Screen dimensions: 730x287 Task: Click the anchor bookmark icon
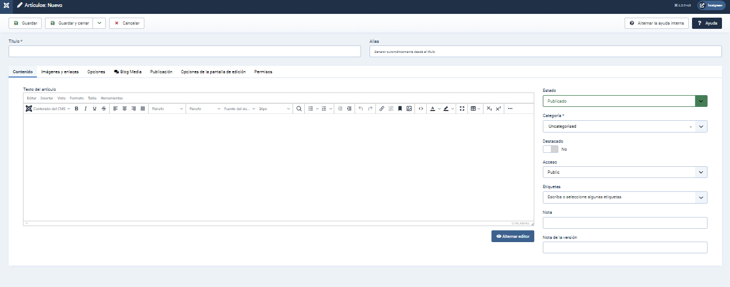tap(400, 108)
